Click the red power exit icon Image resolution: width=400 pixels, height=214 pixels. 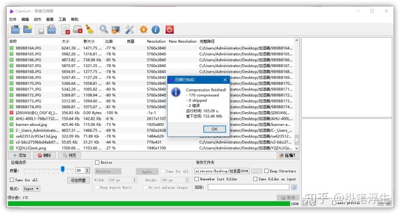pyautogui.click(x=169, y=30)
